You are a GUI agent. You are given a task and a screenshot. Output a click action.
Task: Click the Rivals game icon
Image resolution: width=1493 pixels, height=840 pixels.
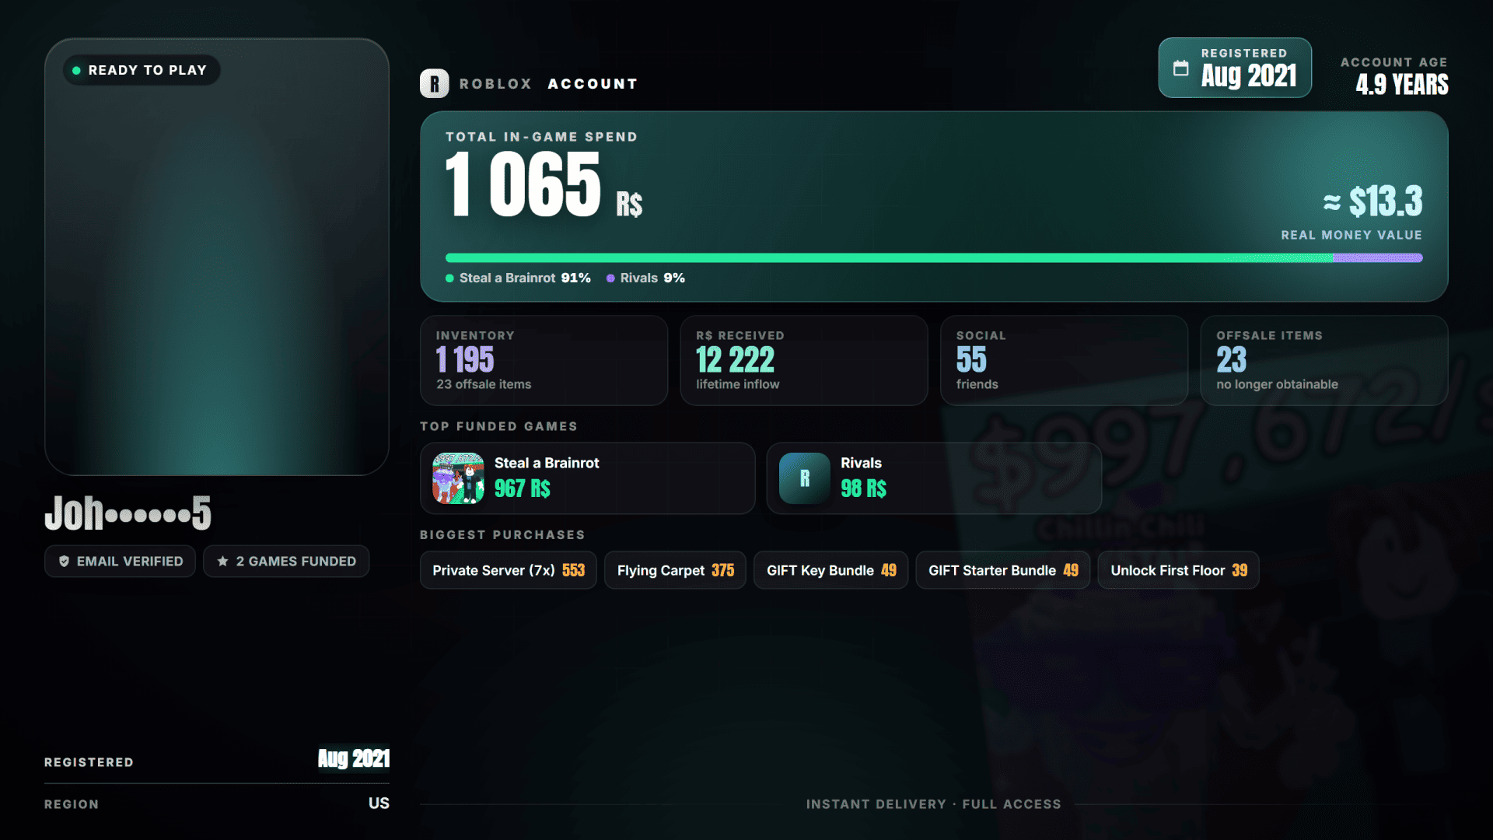click(x=804, y=478)
